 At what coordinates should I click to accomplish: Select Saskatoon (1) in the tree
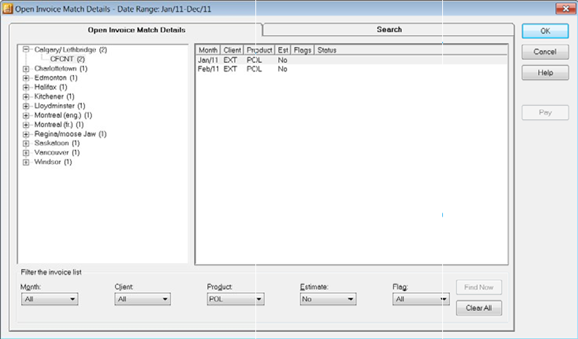pos(57,143)
